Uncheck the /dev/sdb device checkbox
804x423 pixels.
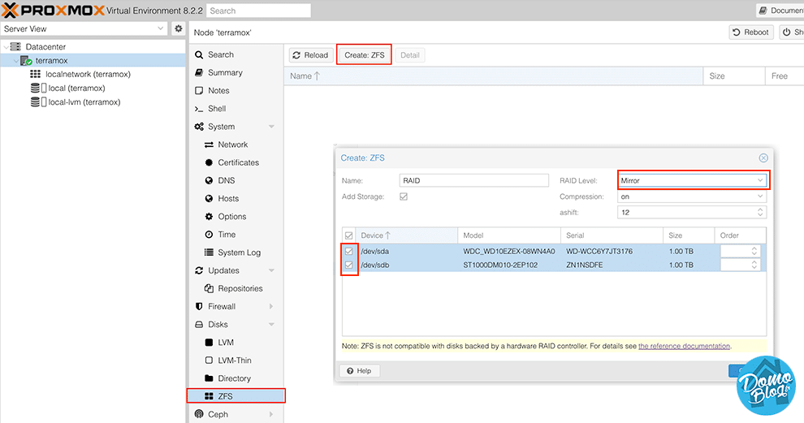click(x=348, y=265)
